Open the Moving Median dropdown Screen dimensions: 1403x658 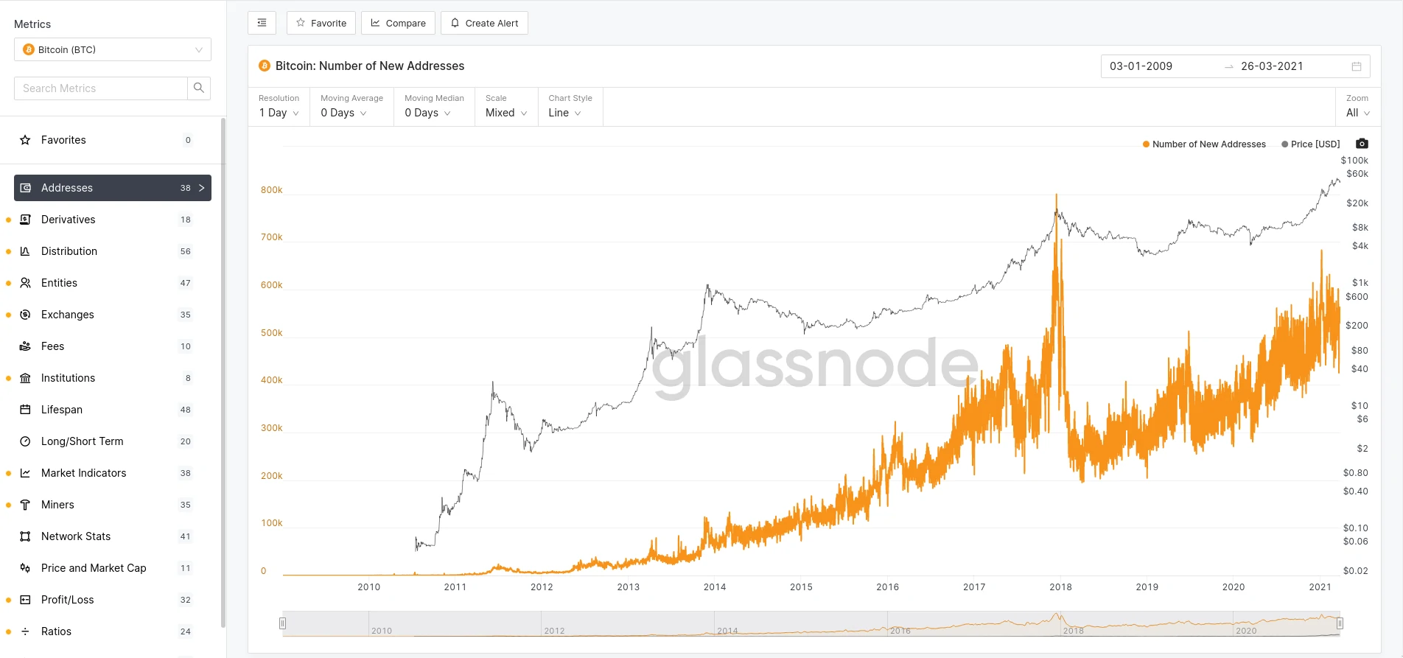click(427, 113)
